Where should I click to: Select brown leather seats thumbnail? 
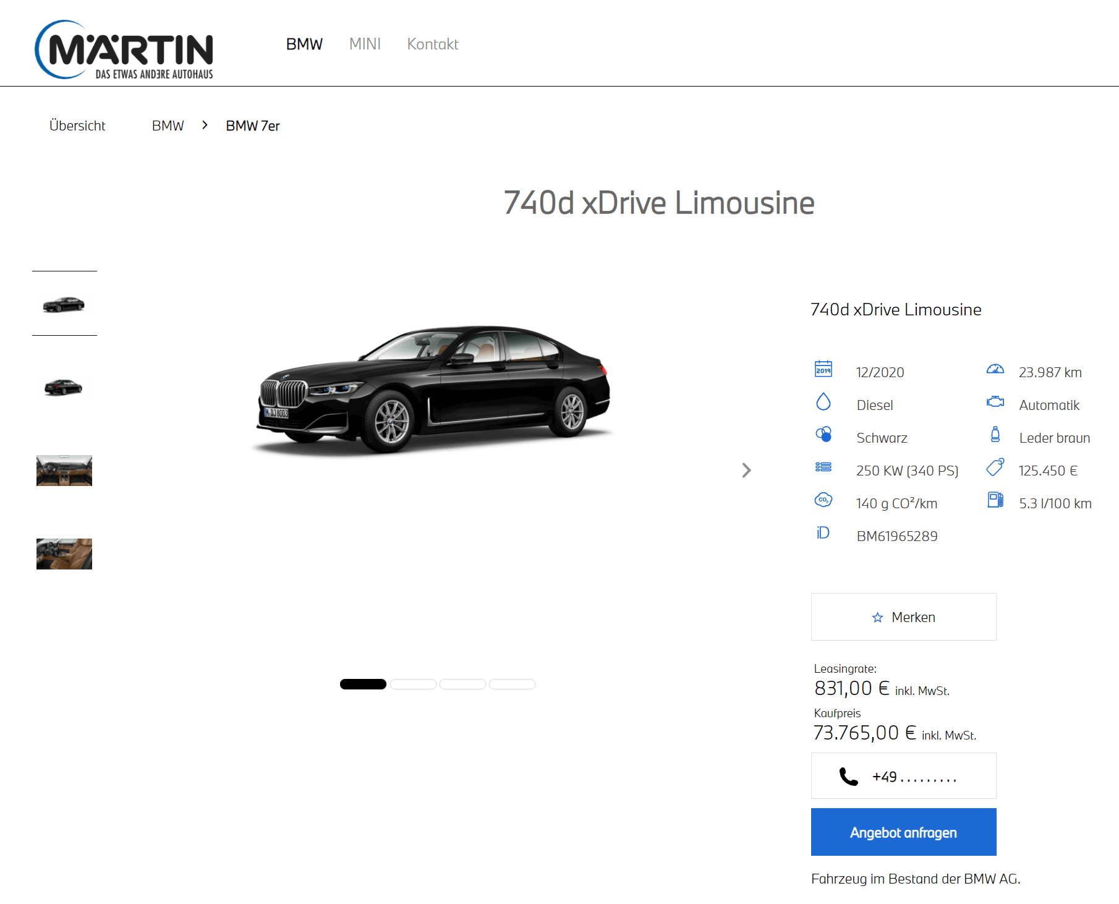[x=64, y=554]
